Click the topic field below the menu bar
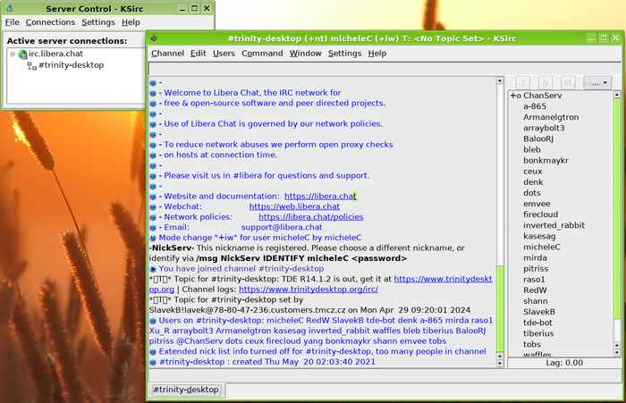This screenshot has width=626, height=403. (x=385, y=69)
